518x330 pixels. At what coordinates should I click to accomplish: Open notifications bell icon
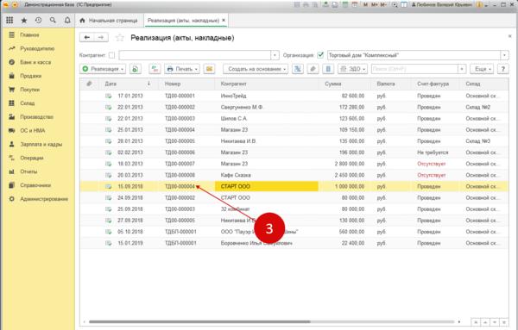point(67,21)
